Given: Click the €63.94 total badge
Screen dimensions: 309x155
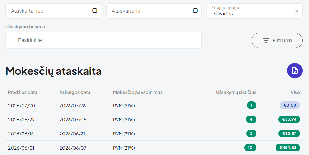Looking at the screenshot, I should pos(289,119).
